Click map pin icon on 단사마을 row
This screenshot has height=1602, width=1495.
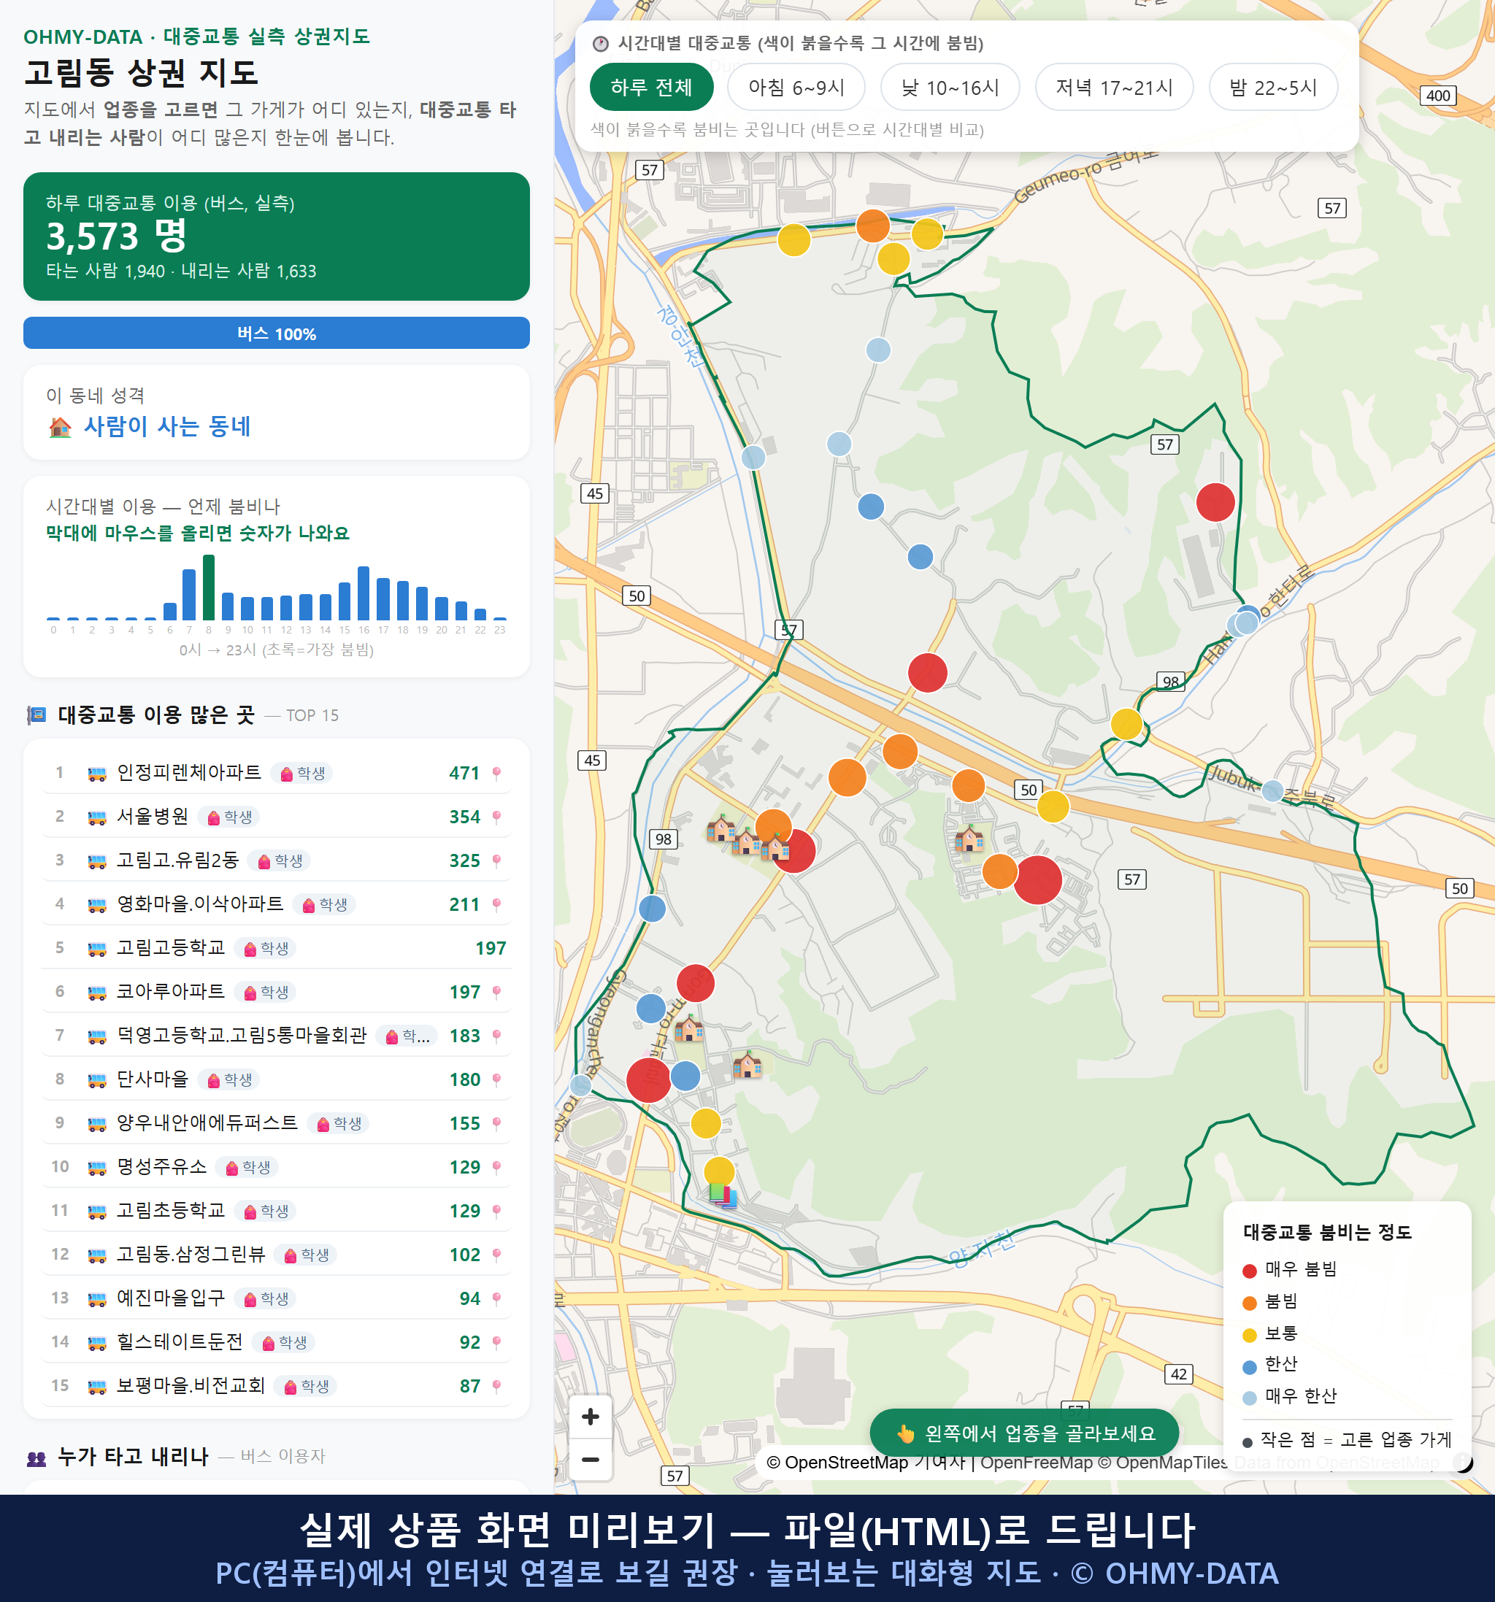[496, 1080]
